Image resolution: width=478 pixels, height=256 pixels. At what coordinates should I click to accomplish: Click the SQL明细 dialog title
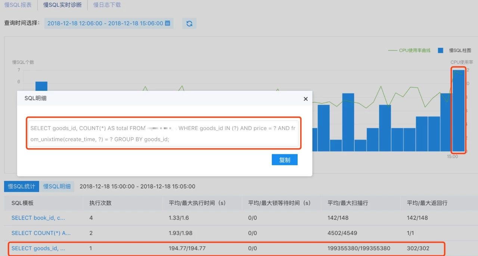[35, 98]
